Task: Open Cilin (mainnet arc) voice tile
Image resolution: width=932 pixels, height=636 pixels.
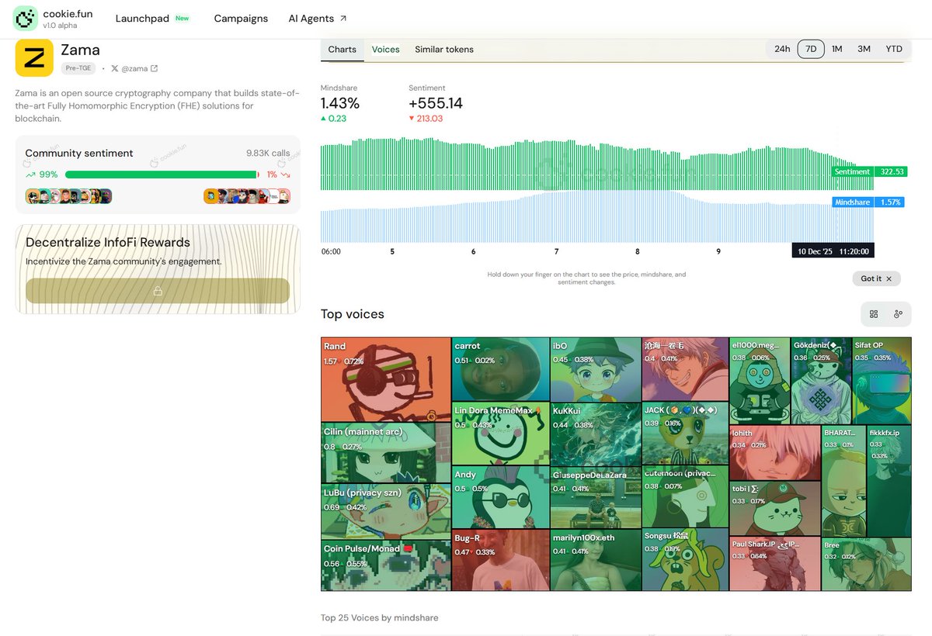Action: (x=386, y=453)
